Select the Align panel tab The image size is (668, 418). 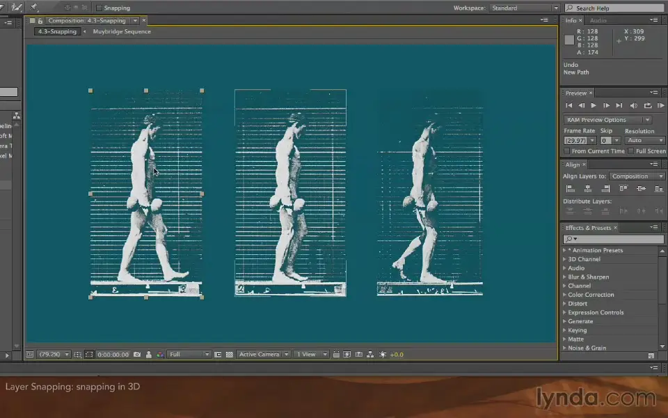tap(573, 164)
